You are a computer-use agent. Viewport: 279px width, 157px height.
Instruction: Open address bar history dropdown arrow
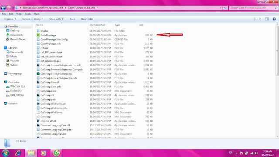click(x=221, y=8)
